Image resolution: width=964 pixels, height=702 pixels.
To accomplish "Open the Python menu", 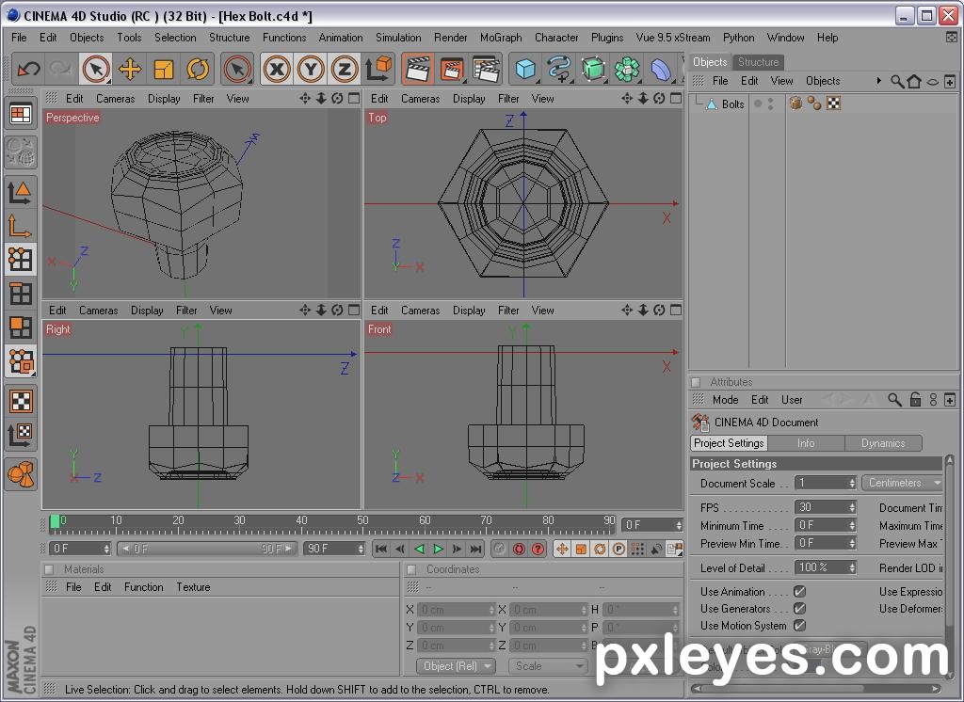I will pyautogui.click(x=738, y=38).
